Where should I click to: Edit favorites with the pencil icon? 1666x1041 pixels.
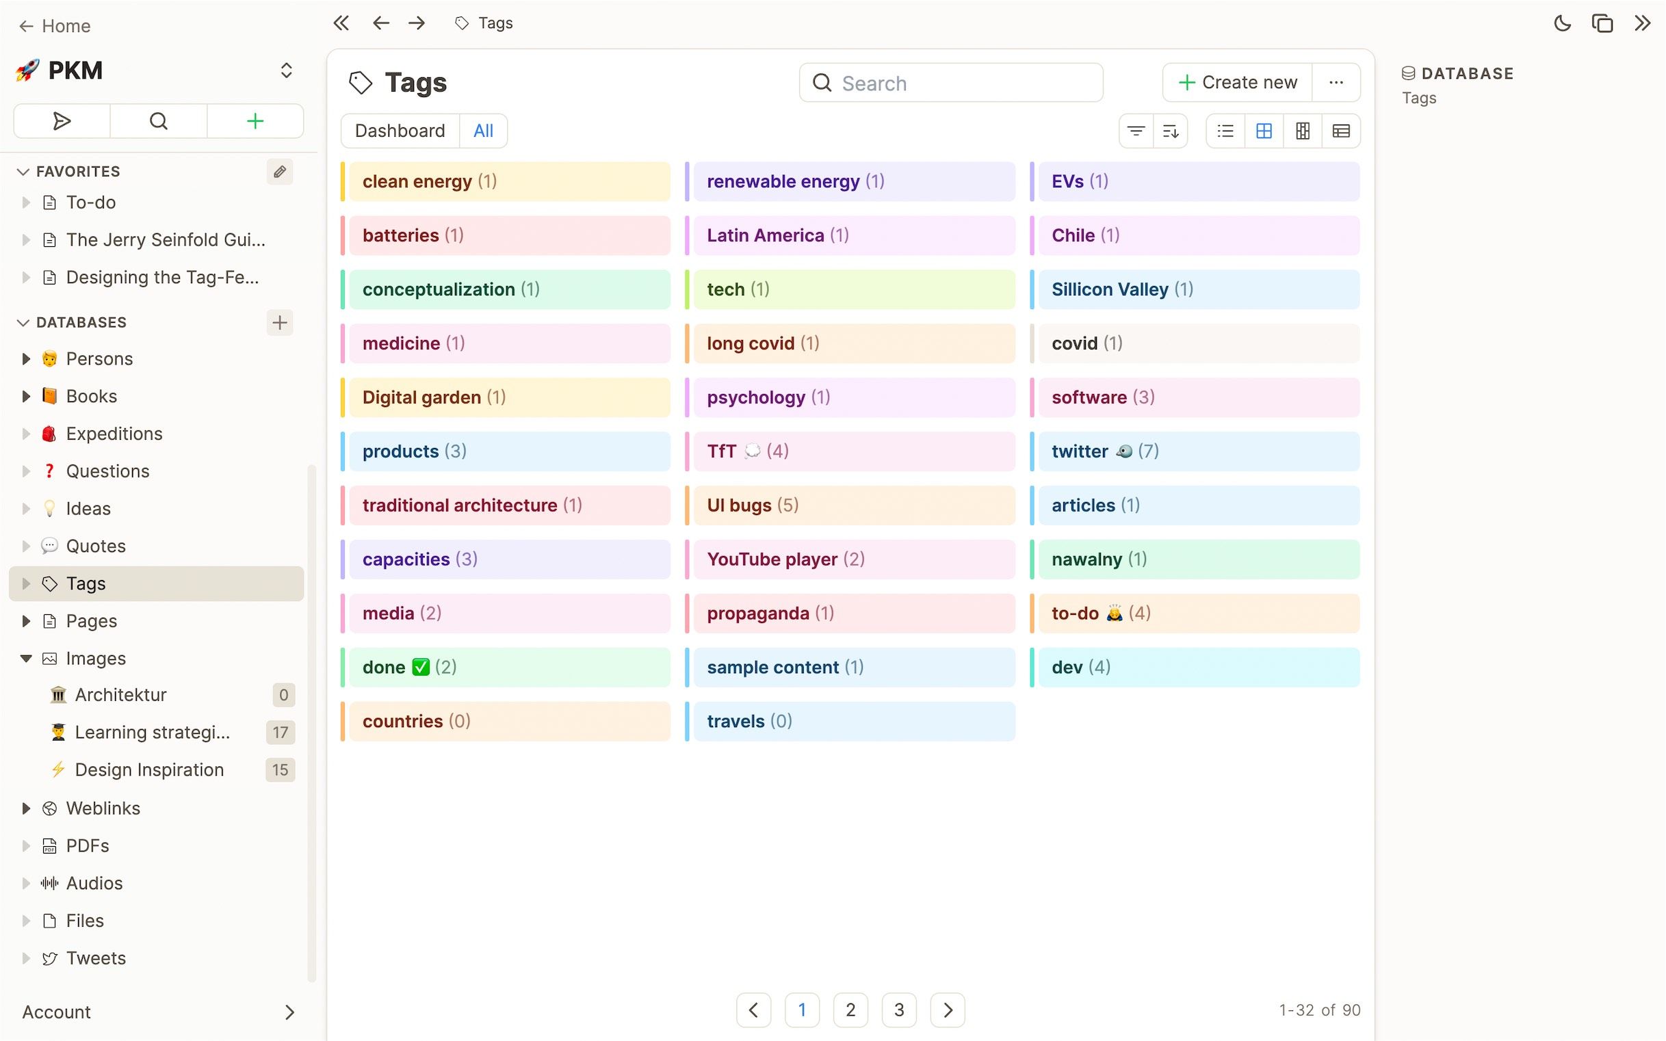tap(279, 172)
